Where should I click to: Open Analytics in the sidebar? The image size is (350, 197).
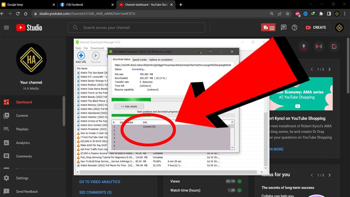click(31, 143)
